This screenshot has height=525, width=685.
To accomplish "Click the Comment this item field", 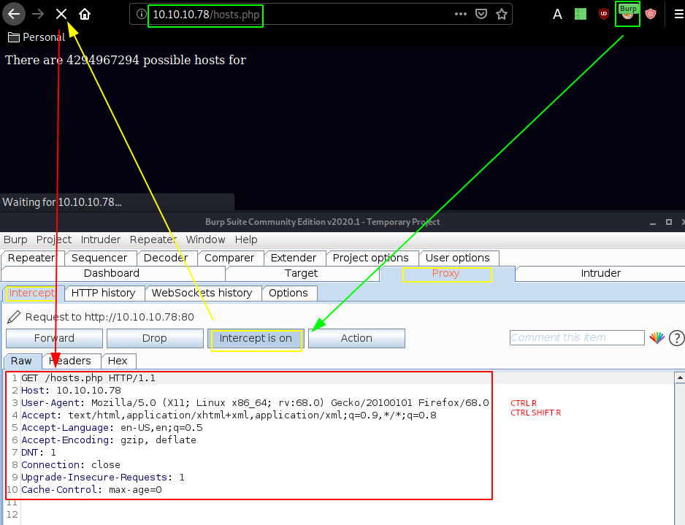I will click(x=577, y=337).
